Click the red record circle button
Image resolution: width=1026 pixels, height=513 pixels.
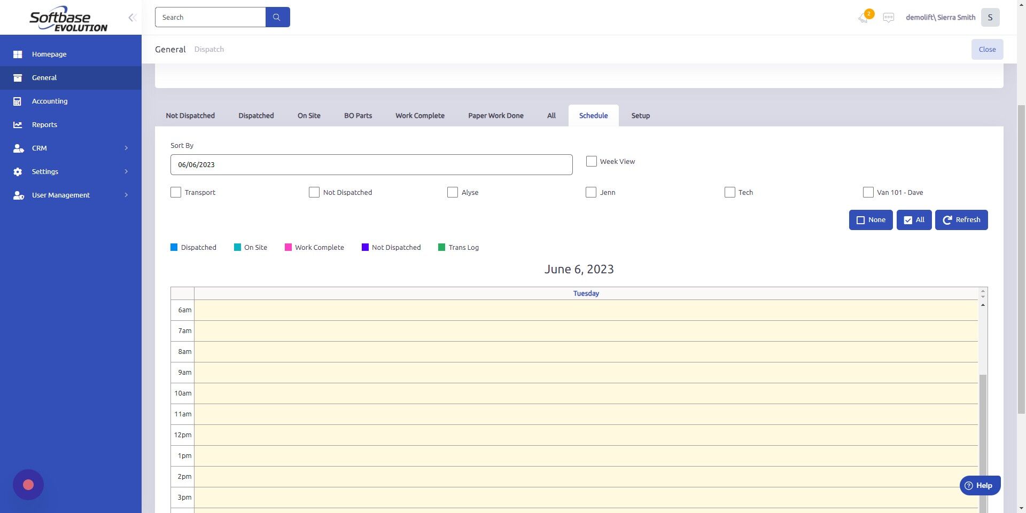(x=28, y=485)
